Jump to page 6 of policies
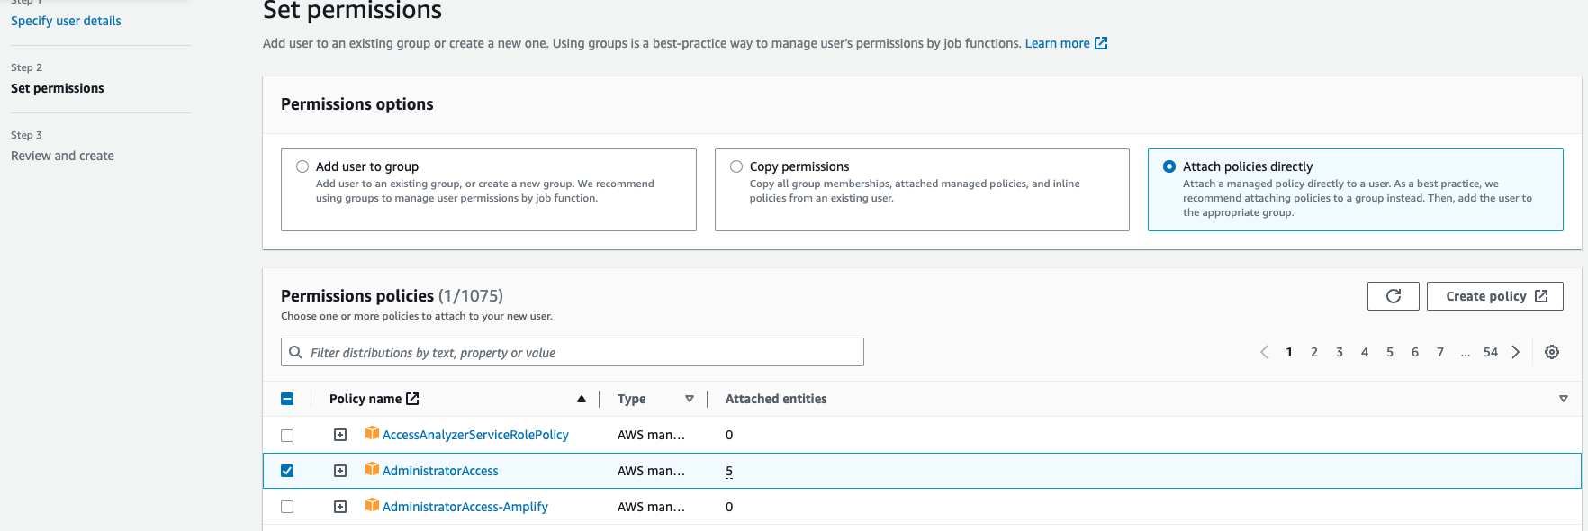The width and height of the screenshot is (1588, 531). point(1415,352)
